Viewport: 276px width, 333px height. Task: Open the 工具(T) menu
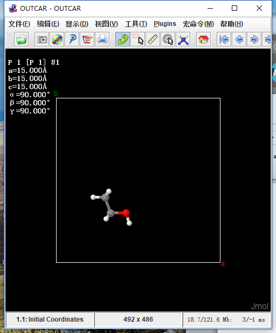point(136,24)
